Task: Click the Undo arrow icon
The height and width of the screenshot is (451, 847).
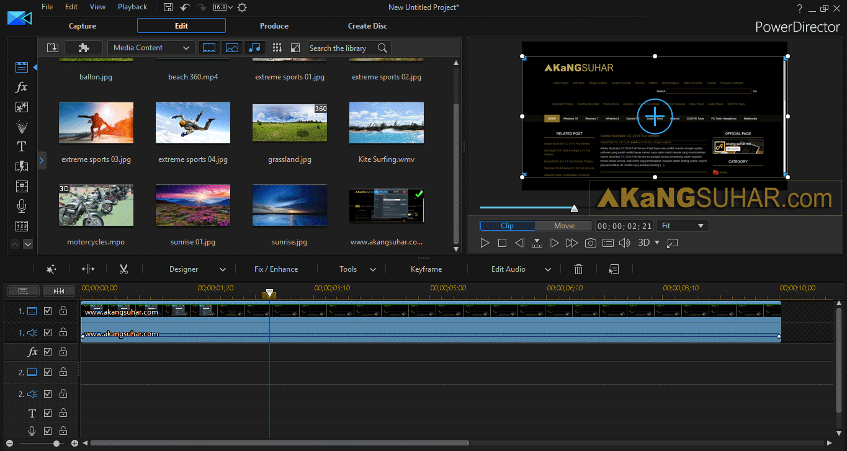Action: tap(185, 7)
